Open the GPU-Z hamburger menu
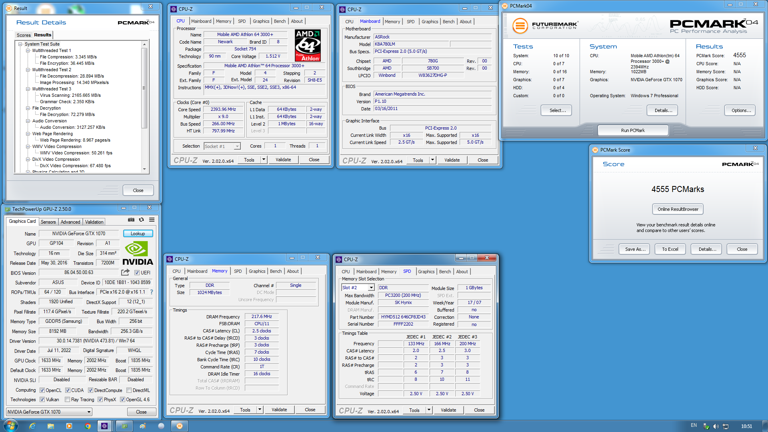Image resolution: width=768 pixels, height=432 pixels. click(x=152, y=220)
